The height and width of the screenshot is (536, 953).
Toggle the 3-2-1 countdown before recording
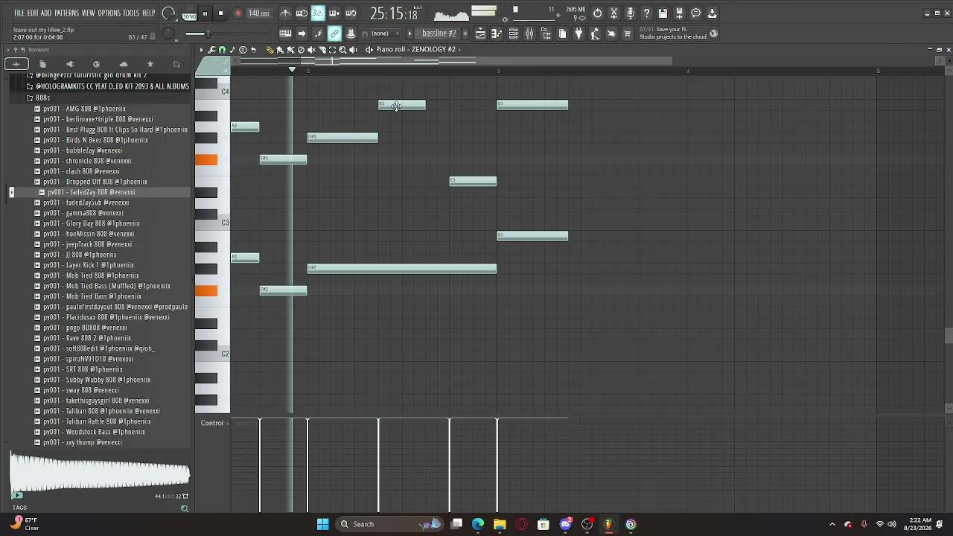pyautogui.click(x=318, y=13)
